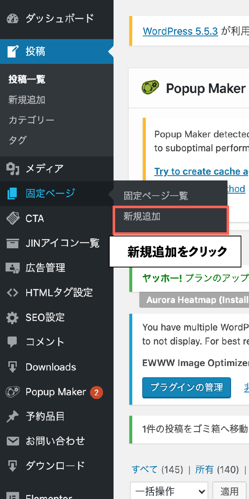Follow the WordPress 5.5.3 update link
This screenshot has height=499, width=249.
point(180,31)
